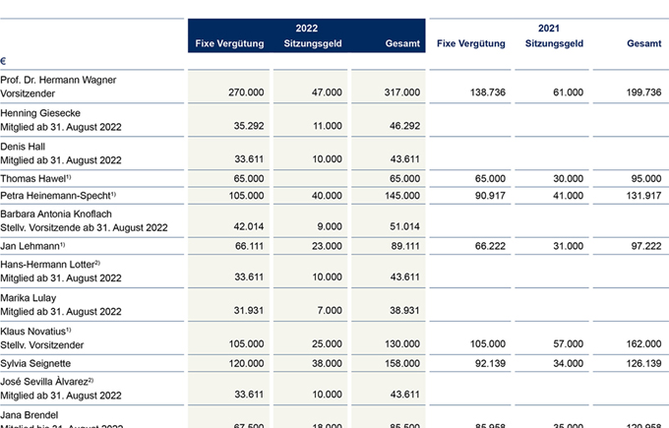Click the name 'Denis Hall'
The width and height of the screenshot is (669, 428).
pos(23,147)
